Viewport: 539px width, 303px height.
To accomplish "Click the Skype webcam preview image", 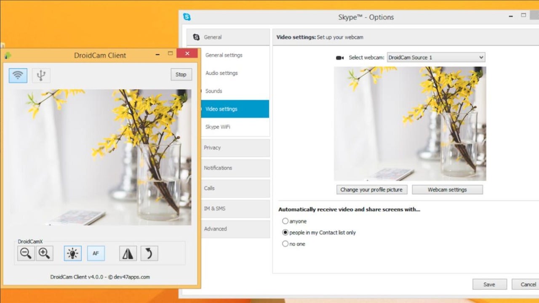I will point(410,124).
